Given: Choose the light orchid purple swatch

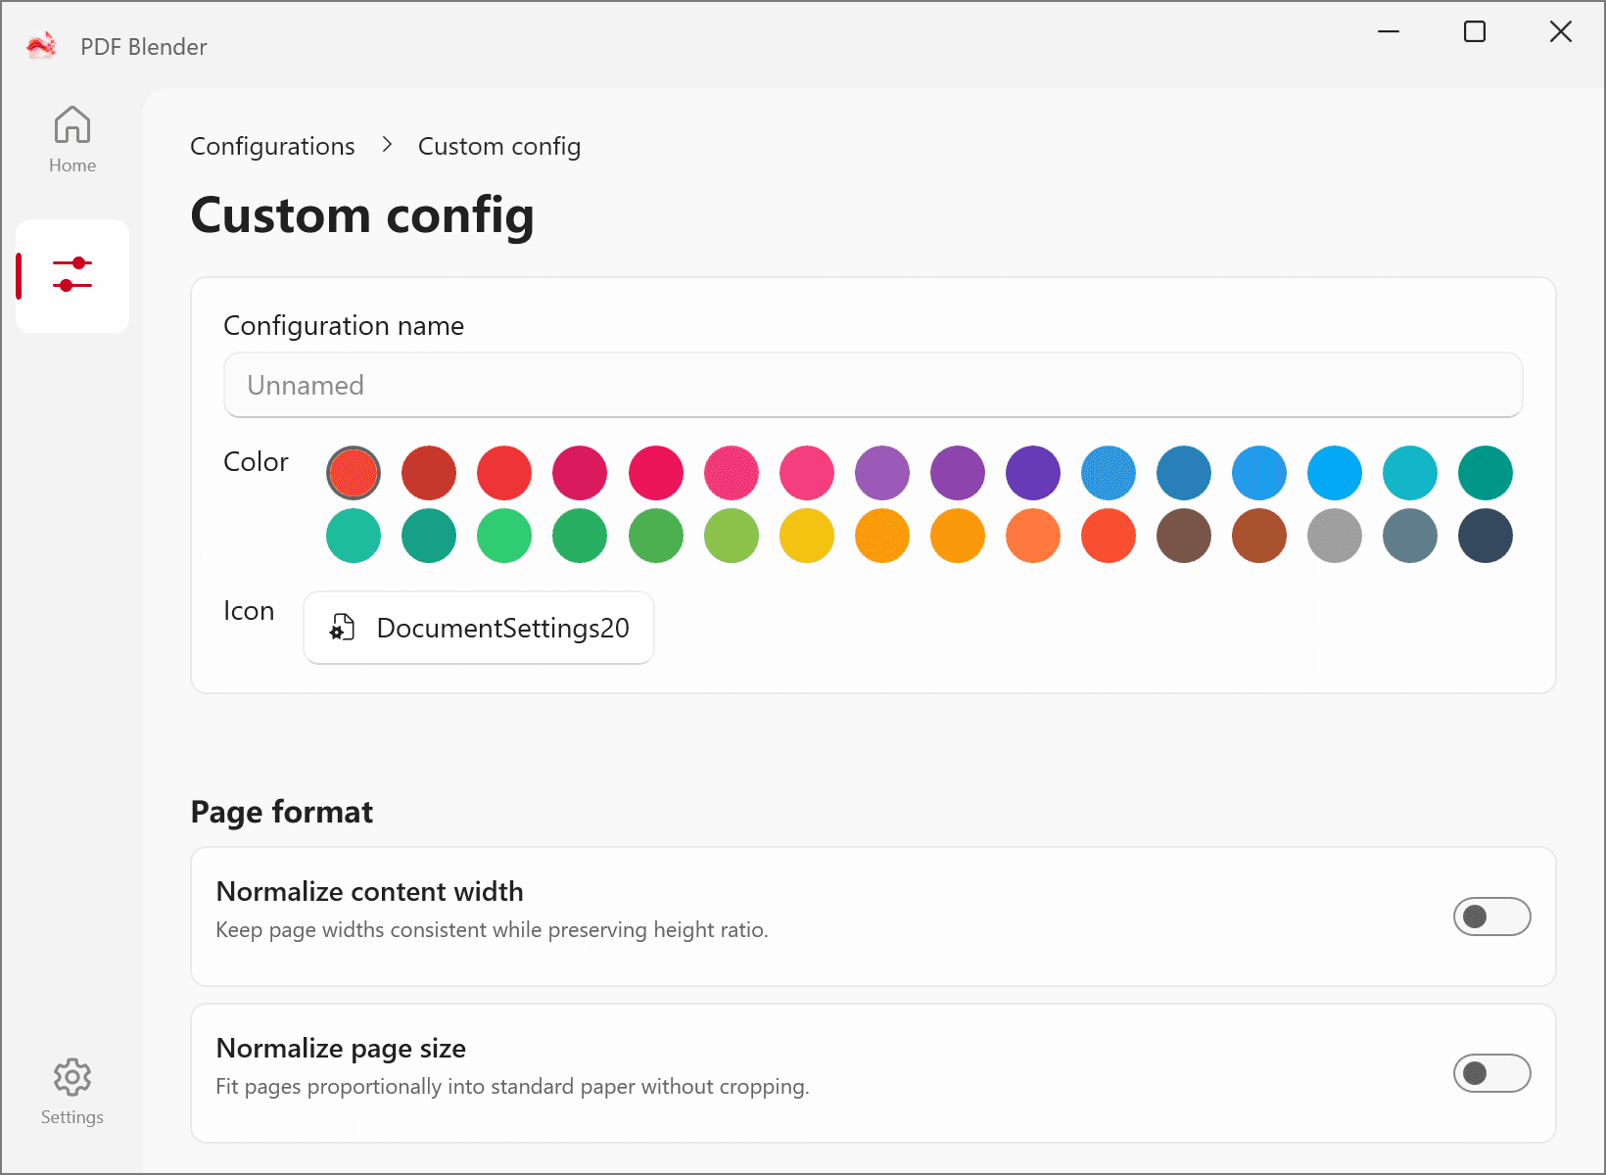Looking at the screenshot, I should [882, 473].
